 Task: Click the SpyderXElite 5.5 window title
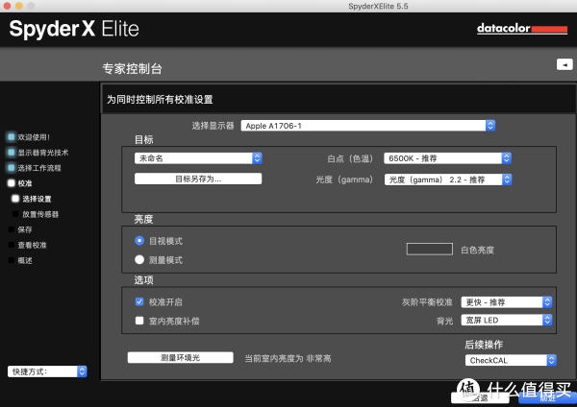378,6
